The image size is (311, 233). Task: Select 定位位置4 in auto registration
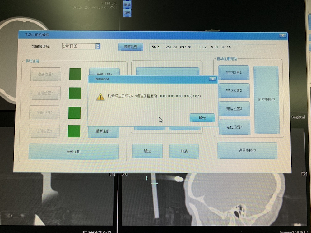(x=234, y=127)
